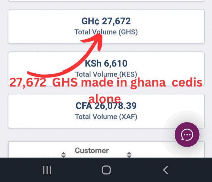Tap the Android back navigation arrow
The width and height of the screenshot is (212, 182).
click(x=166, y=170)
